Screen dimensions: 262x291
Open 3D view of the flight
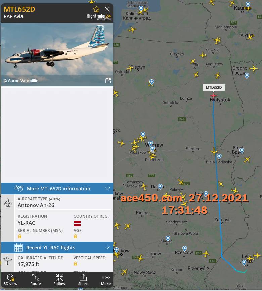click(x=11, y=280)
